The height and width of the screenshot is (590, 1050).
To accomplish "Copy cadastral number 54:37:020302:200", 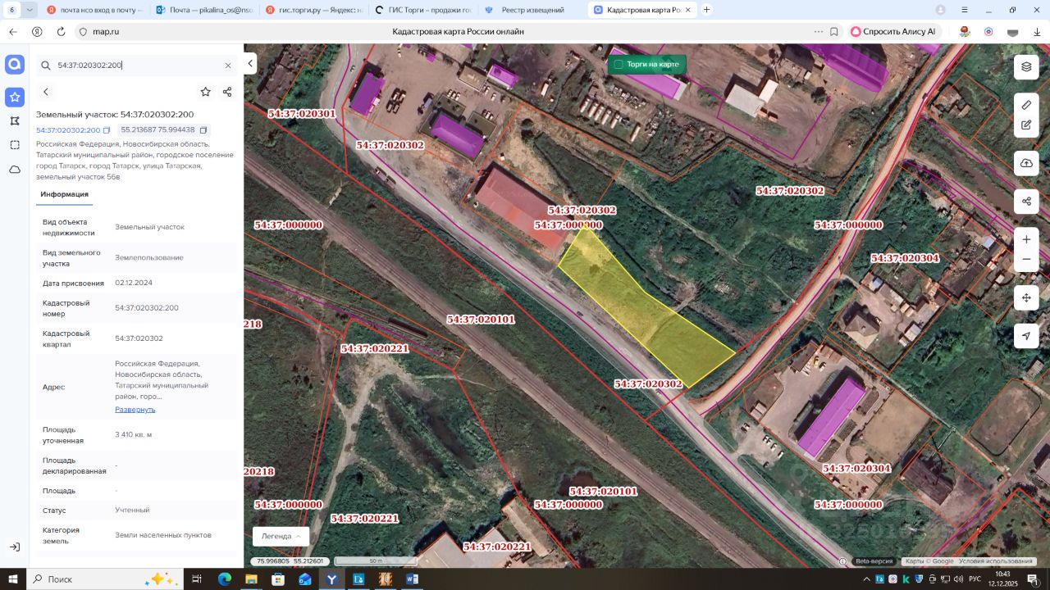I will 107,130.
